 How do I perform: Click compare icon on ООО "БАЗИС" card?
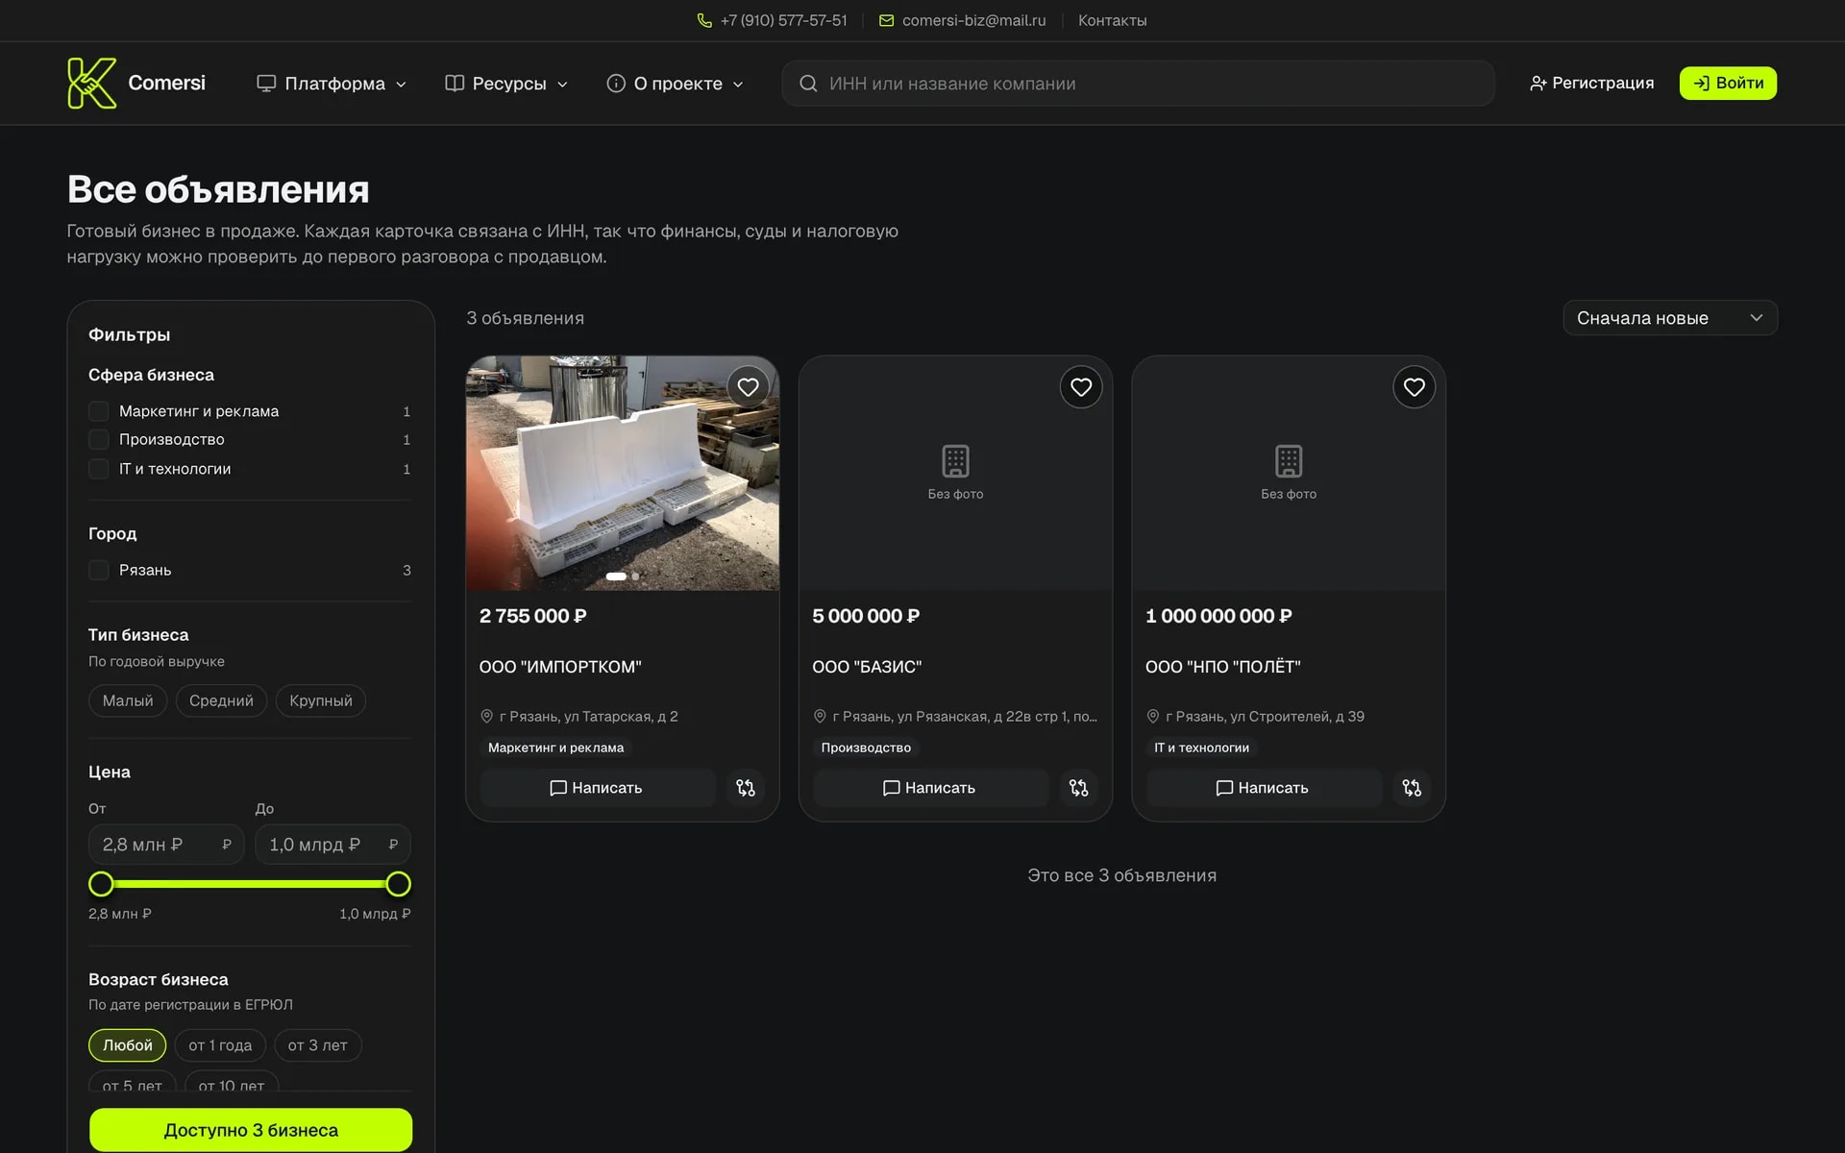tap(1079, 788)
